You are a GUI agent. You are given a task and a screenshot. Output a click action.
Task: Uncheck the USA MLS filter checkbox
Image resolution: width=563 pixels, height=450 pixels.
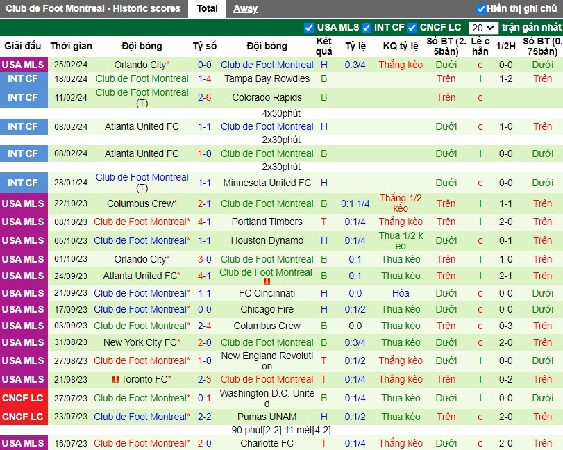pos(309,28)
